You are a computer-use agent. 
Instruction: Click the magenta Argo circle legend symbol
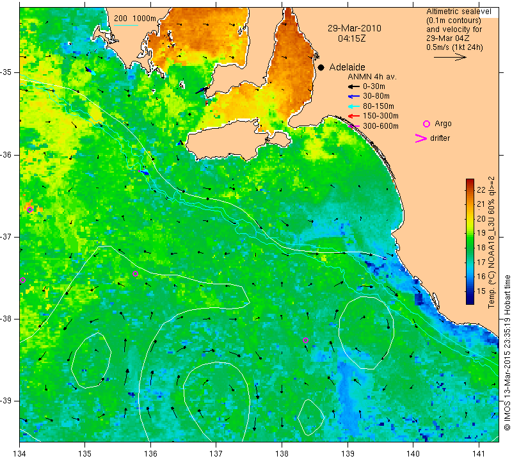[x=426, y=124]
